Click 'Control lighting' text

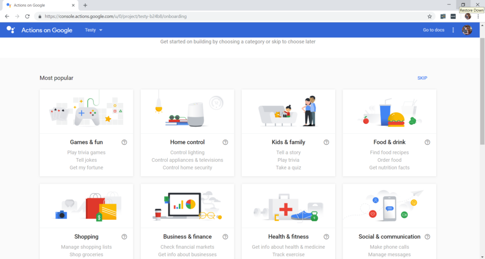coord(187,152)
